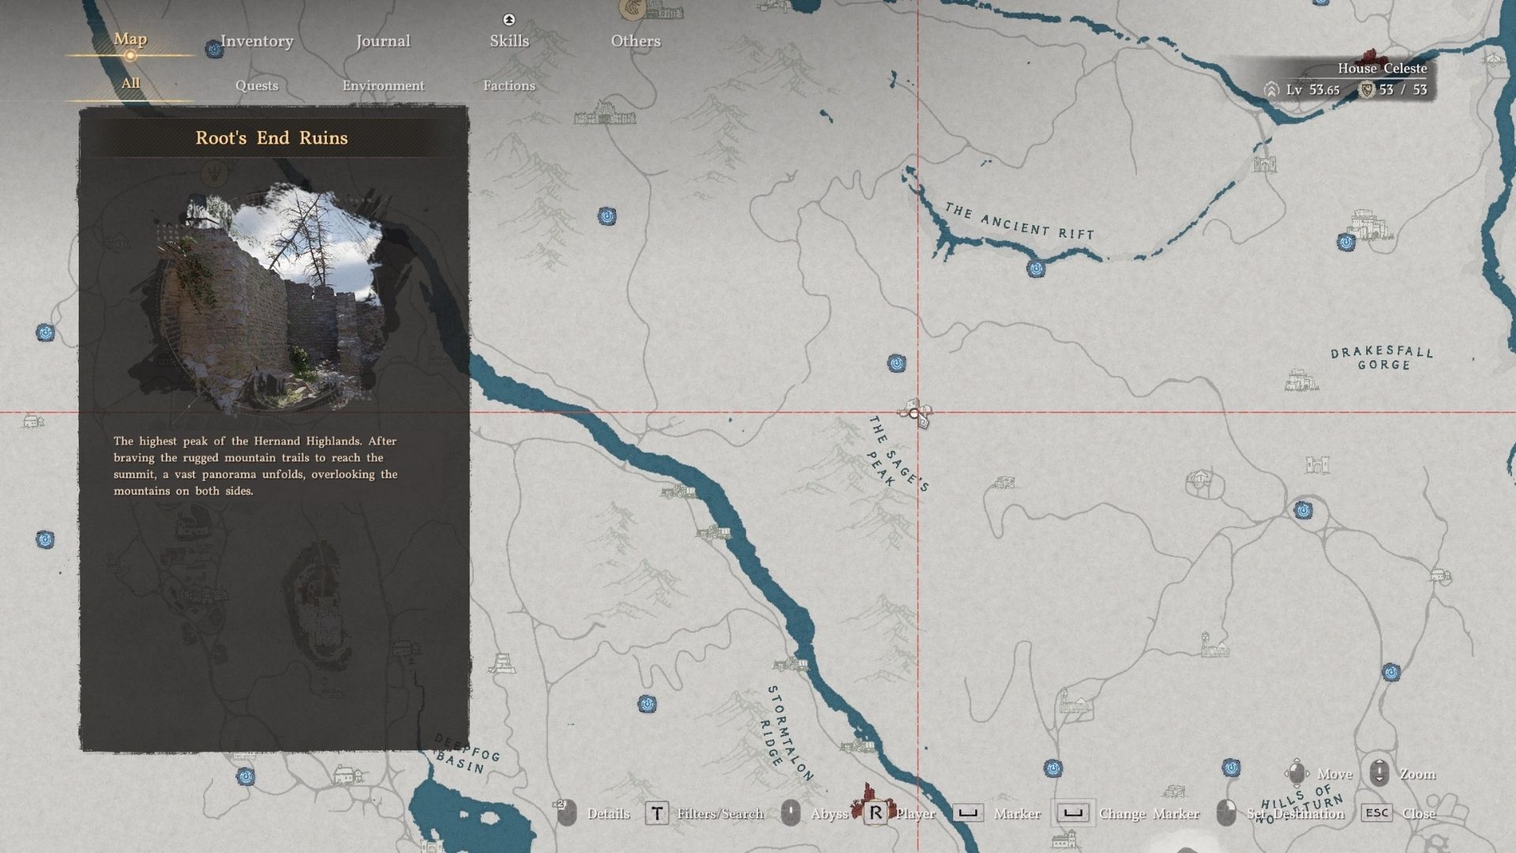Click the T key Filters/Search icon
1516x853 pixels.
coord(657,813)
